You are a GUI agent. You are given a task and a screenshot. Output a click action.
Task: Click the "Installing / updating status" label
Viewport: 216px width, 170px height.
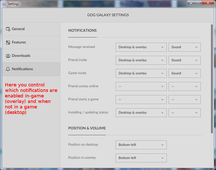pyautogui.click(x=88, y=112)
